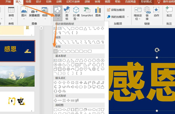The height and width of the screenshot is (114, 175).
Task: Expand the 图片 dropdown
Action: coord(24,19)
